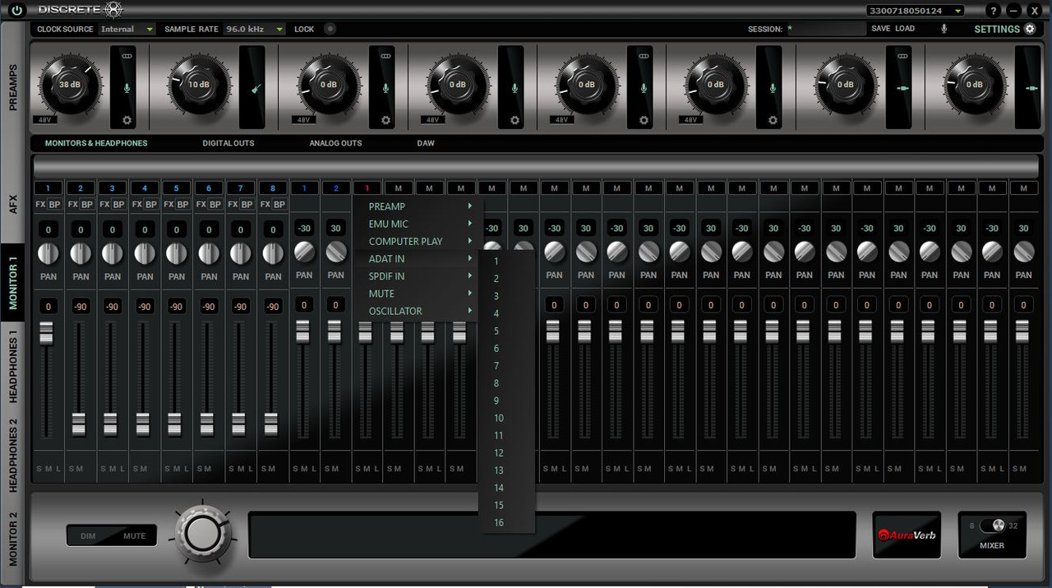Image resolution: width=1052 pixels, height=588 pixels.
Task: Click the fader handle on channel 1
Action: (47, 334)
